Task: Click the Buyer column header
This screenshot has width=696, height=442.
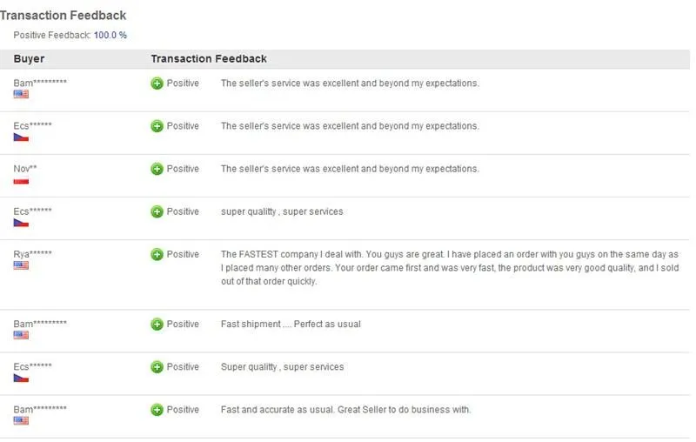Action: coord(29,58)
